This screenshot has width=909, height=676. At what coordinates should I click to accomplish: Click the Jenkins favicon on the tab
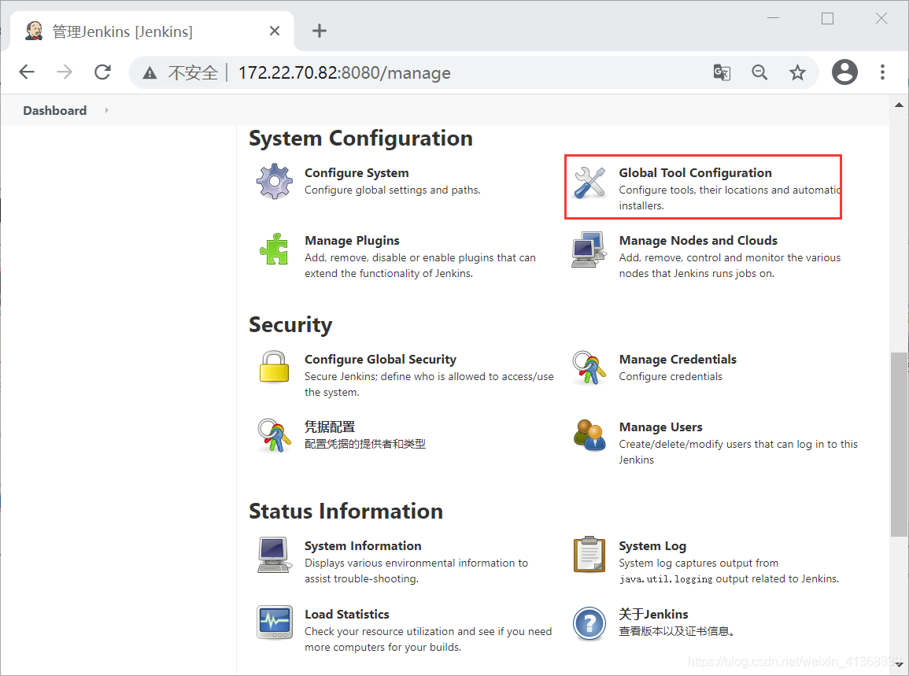coord(34,31)
